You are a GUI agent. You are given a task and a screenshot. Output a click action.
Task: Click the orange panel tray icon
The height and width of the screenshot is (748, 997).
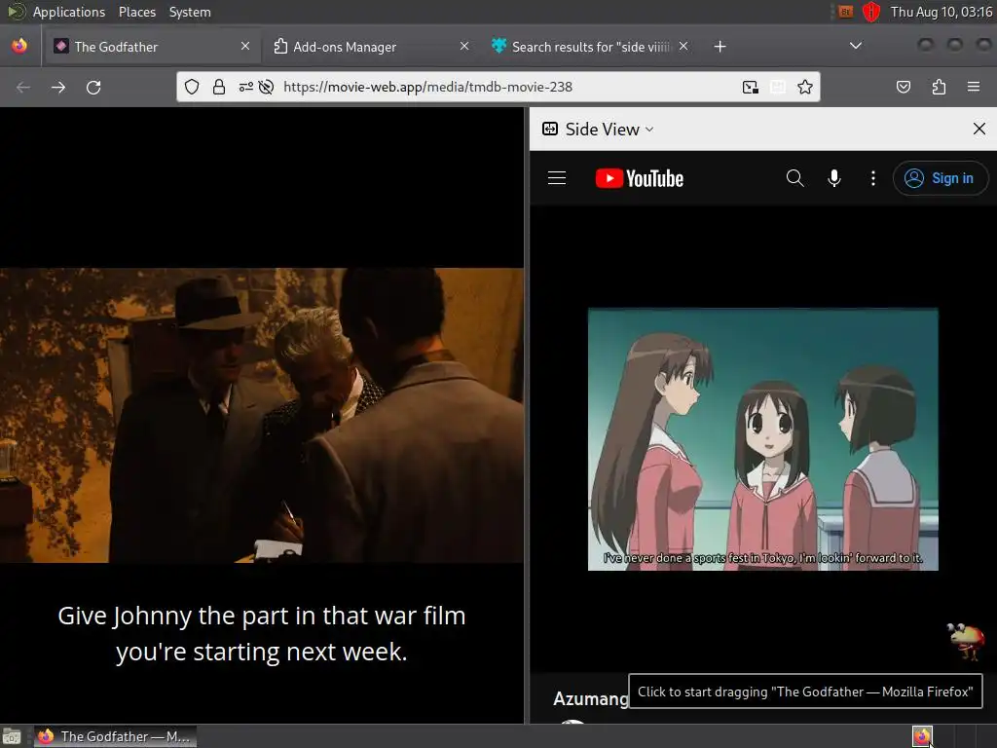coord(846,12)
